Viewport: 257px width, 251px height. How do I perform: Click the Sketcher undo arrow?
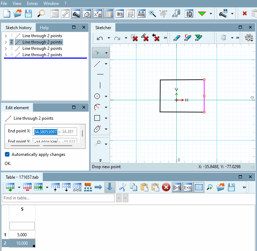[100, 38]
